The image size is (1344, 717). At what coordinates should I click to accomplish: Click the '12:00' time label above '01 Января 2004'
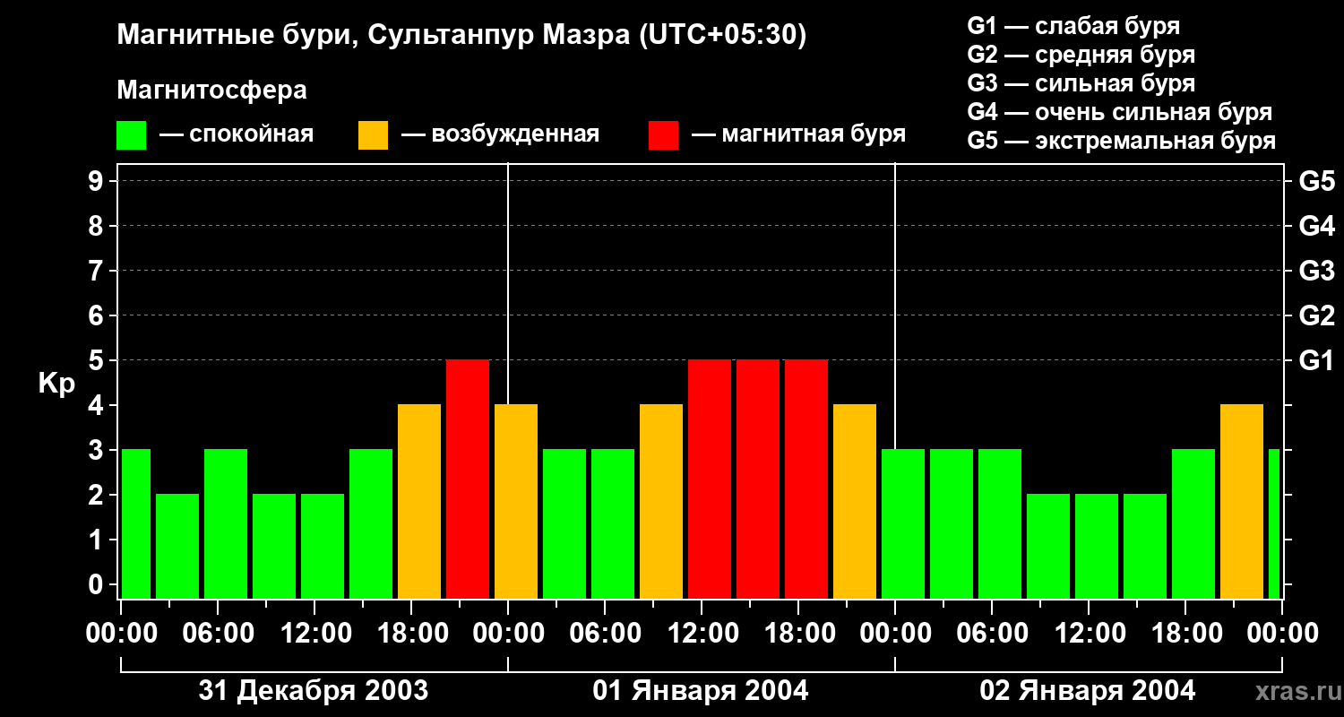[702, 634]
